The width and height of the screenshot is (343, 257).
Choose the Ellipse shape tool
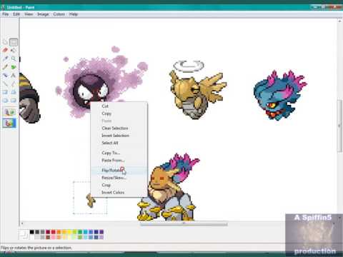[x=5, y=100]
